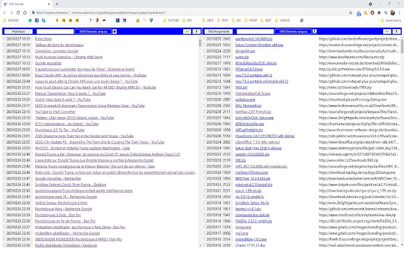Viewport: 404px width, 253px height.
Task: Focus the Historique search field
Action: pos(55,32)
